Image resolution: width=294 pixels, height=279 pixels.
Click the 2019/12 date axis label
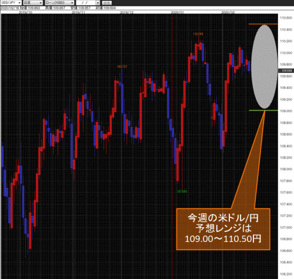click(127, 12)
